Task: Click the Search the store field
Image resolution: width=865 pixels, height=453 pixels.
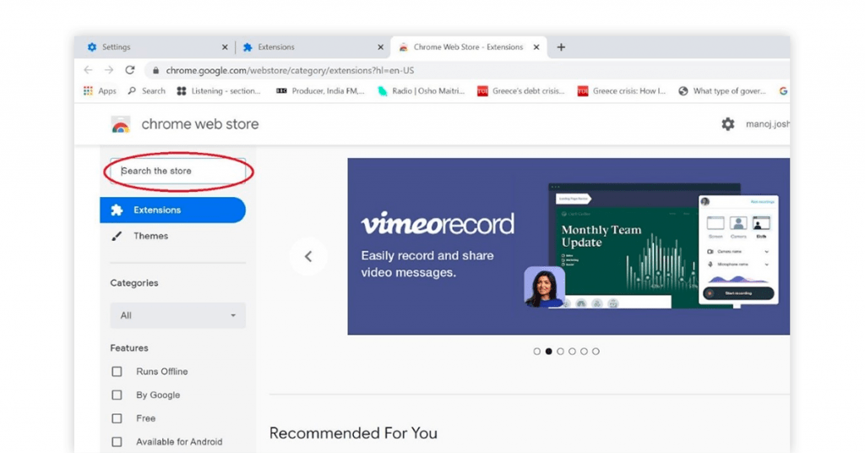Action: 178,171
